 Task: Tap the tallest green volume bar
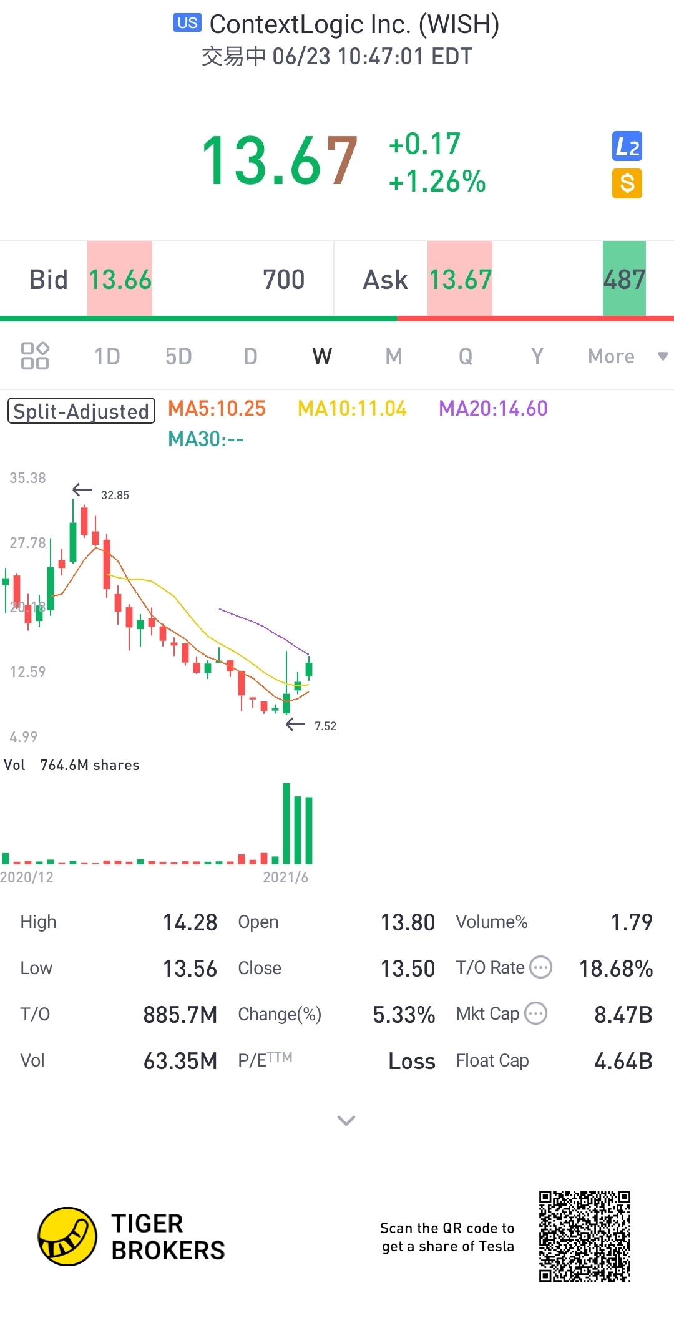click(x=286, y=823)
